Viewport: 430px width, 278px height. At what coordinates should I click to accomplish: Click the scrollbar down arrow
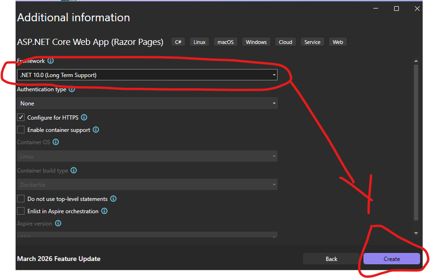pos(416,233)
